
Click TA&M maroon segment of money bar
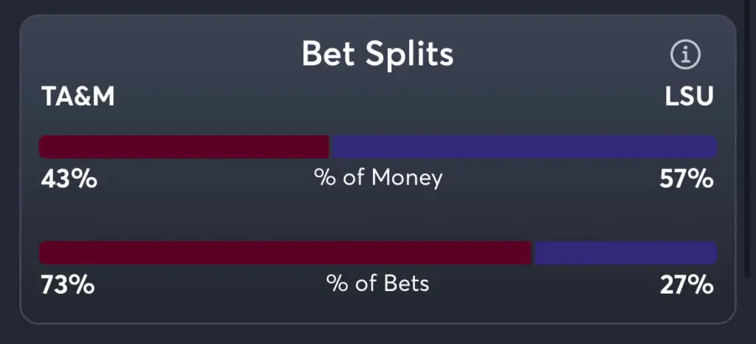click(185, 147)
